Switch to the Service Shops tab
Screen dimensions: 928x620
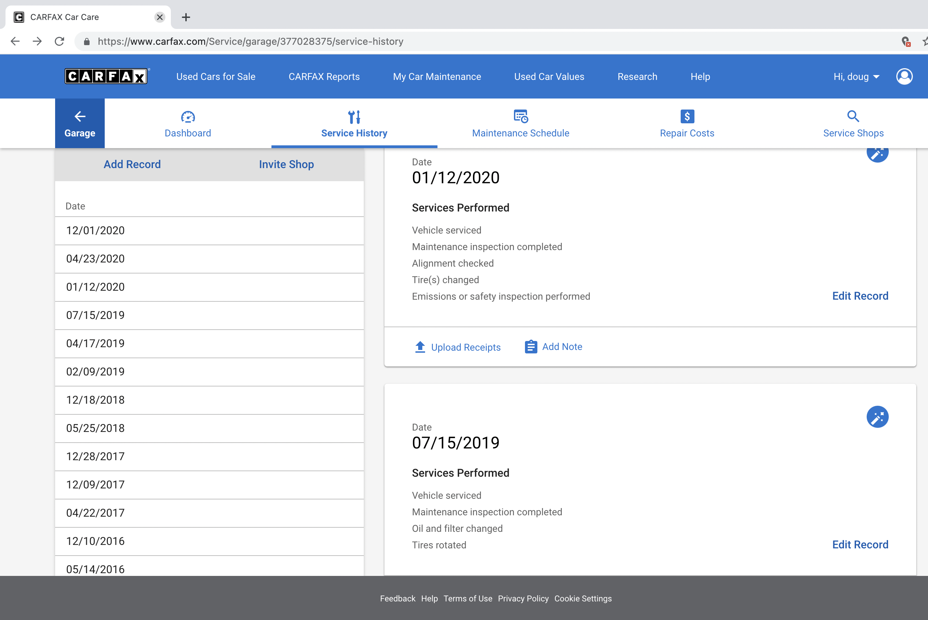853,123
